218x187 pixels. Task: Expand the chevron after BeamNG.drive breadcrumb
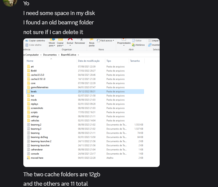78,55
